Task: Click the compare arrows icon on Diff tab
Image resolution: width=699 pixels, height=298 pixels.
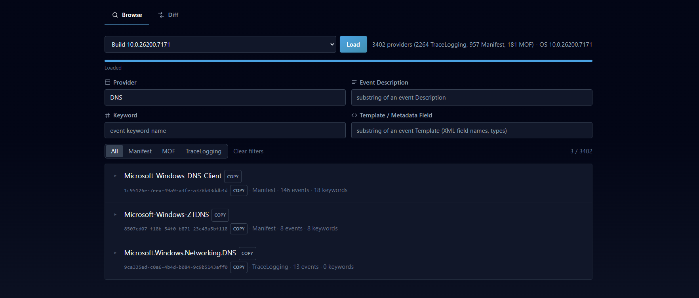Action: pyautogui.click(x=161, y=15)
